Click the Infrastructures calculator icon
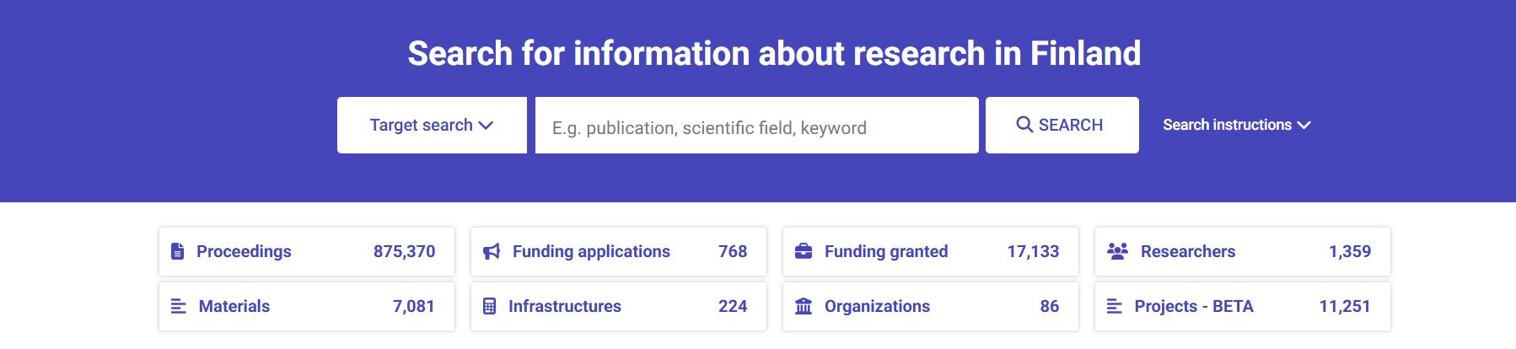 tap(490, 306)
